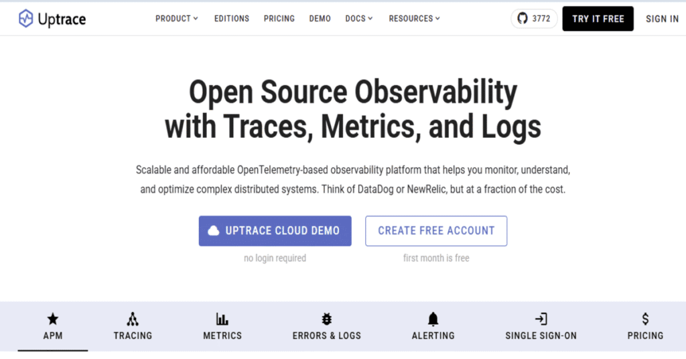Image resolution: width=686 pixels, height=359 pixels.
Task: Click the Pricing dollar sign icon
Action: [645, 319]
